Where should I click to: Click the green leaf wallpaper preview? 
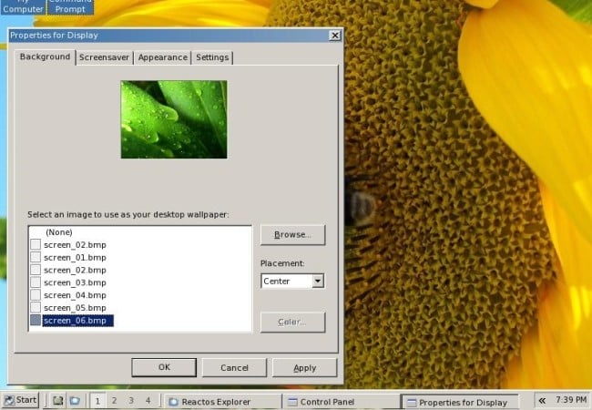point(174,119)
